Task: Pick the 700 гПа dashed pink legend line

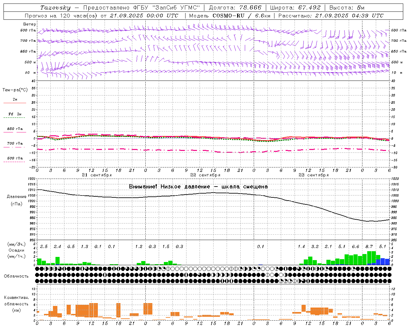Action: [14, 147]
